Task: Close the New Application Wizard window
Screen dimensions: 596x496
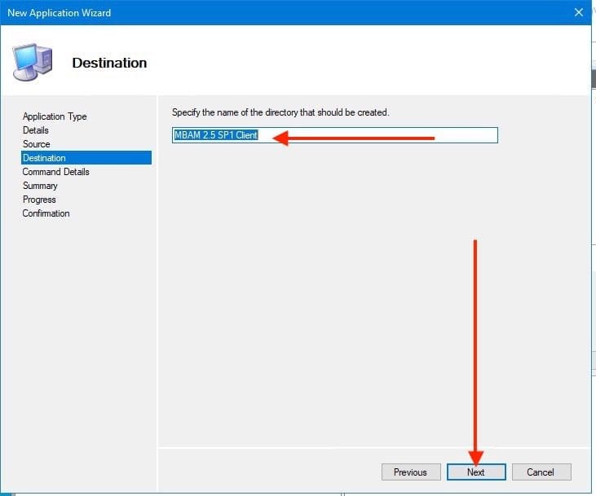Action: coord(579,13)
